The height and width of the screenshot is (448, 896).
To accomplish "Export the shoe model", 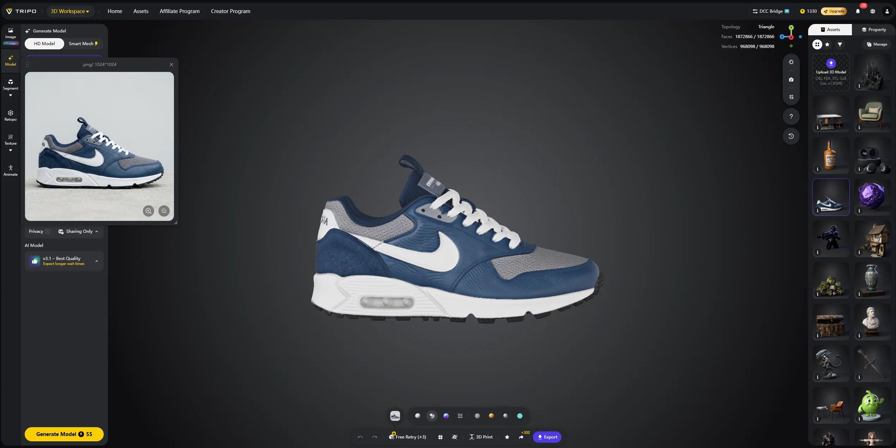I will (x=547, y=437).
